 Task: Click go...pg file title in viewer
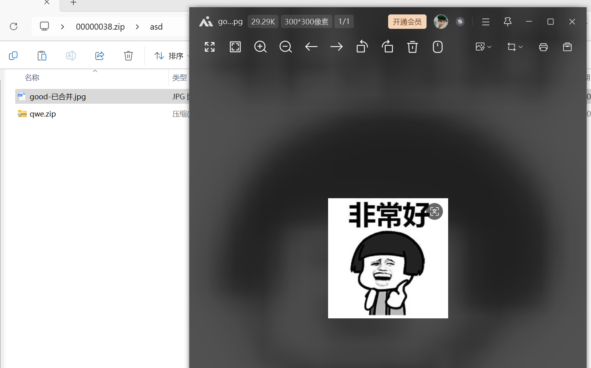(x=230, y=22)
